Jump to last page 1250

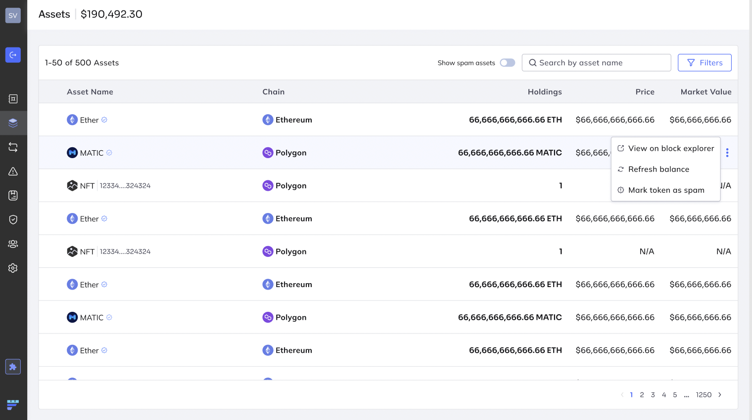tap(704, 395)
